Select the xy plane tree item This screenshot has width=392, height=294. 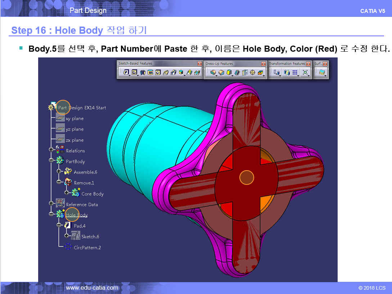click(x=74, y=118)
